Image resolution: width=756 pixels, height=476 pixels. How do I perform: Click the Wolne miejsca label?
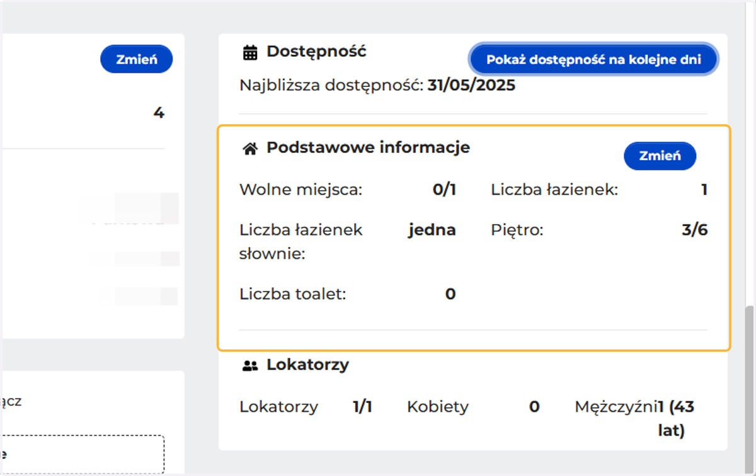tap(301, 190)
